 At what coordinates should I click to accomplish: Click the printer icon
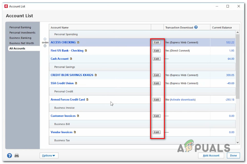[17, 156]
